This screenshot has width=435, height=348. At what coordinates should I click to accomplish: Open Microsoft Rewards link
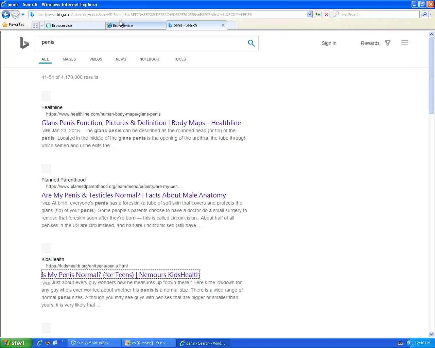coord(370,43)
